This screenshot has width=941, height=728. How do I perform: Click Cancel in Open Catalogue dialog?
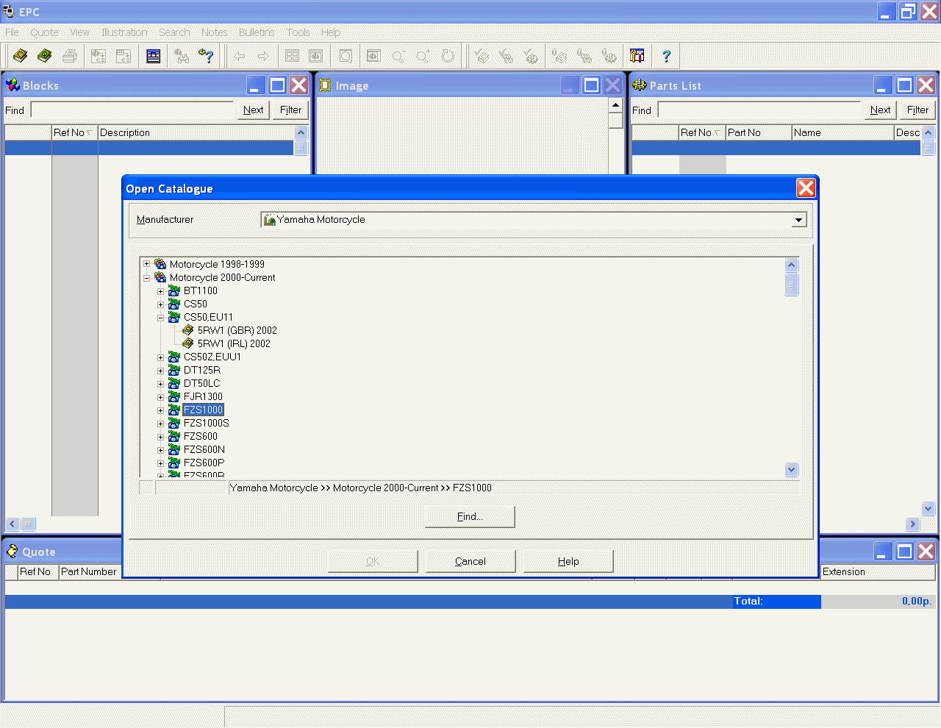pyautogui.click(x=470, y=561)
